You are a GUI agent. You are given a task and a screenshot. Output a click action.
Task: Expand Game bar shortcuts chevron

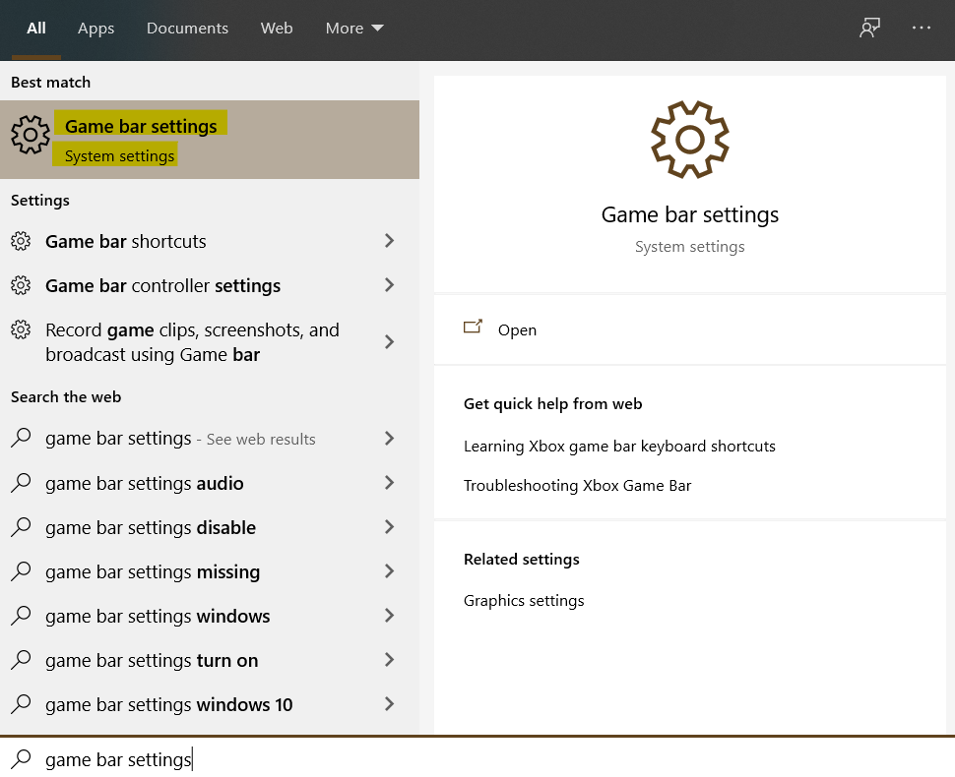point(389,241)
